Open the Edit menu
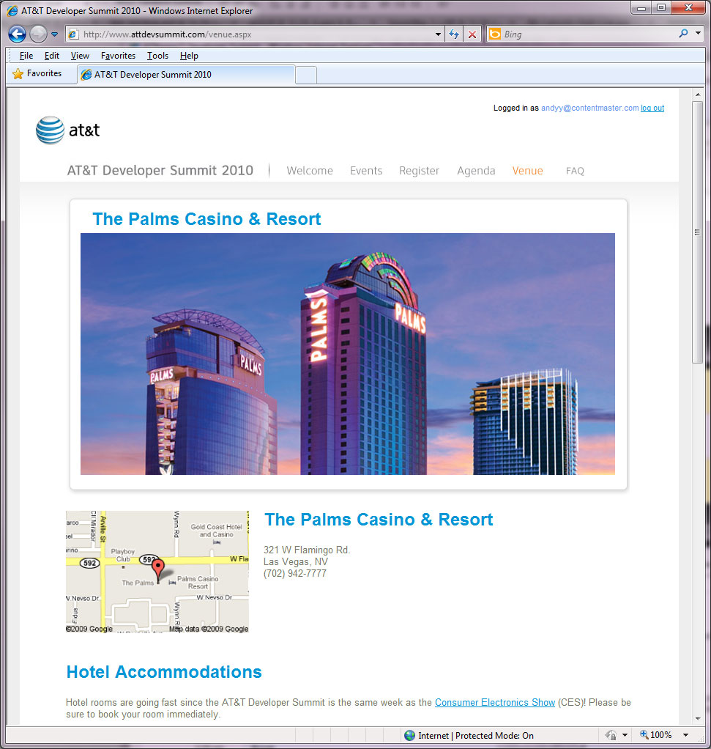The width and height of the screenshot is (711, 749). 51,56
